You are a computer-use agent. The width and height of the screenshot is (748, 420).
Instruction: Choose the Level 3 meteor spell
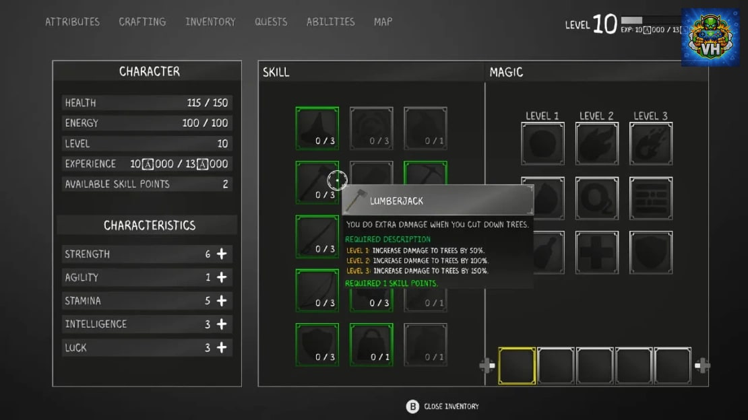click(x=651, y=143)
